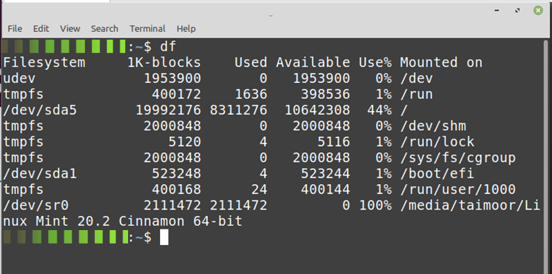This screenshot has height=274, width=552.
Task: Click 'udev' in the Filesystem column
Action: 19,79
